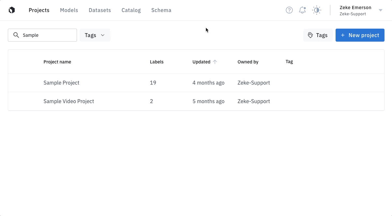Open the Sample Project row
The image size is (392, 216).
196,83
